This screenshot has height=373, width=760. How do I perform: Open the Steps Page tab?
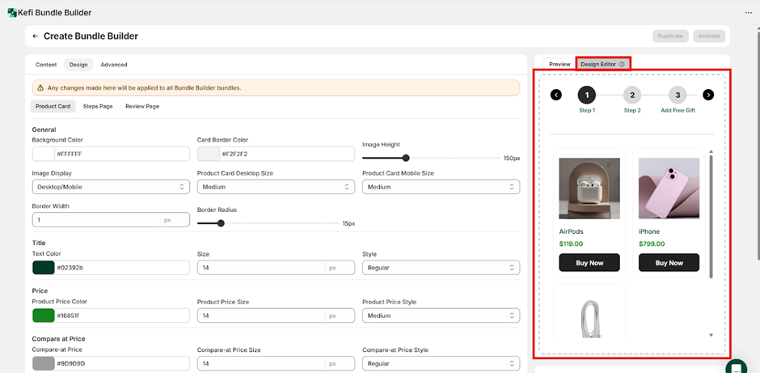point(98,106)
